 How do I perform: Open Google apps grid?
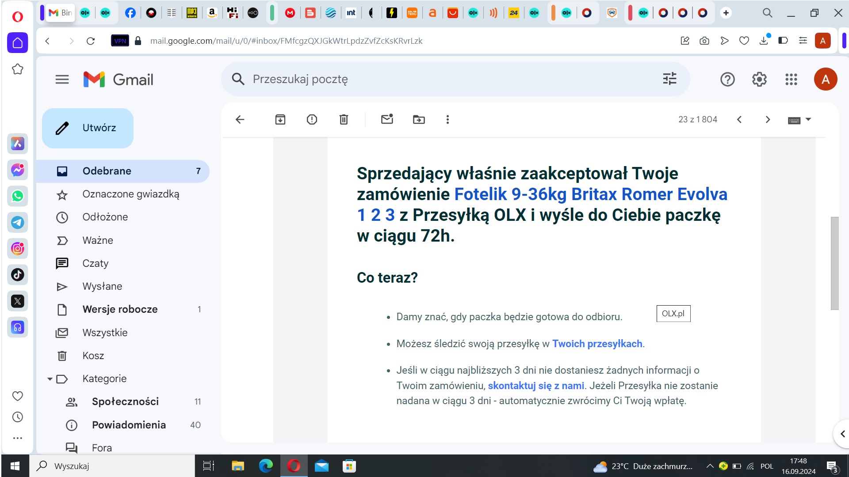click(791, 79)
